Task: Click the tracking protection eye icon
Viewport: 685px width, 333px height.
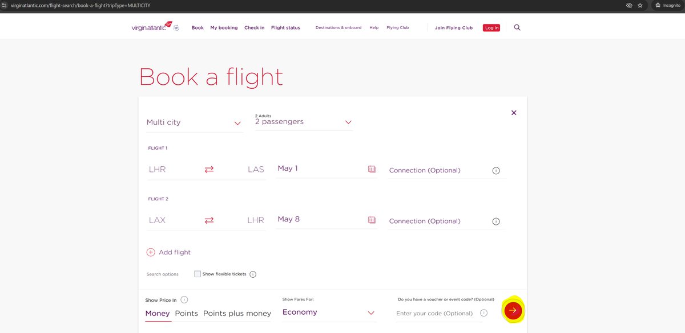Action: pyautogui.click(x=629, y=5)
